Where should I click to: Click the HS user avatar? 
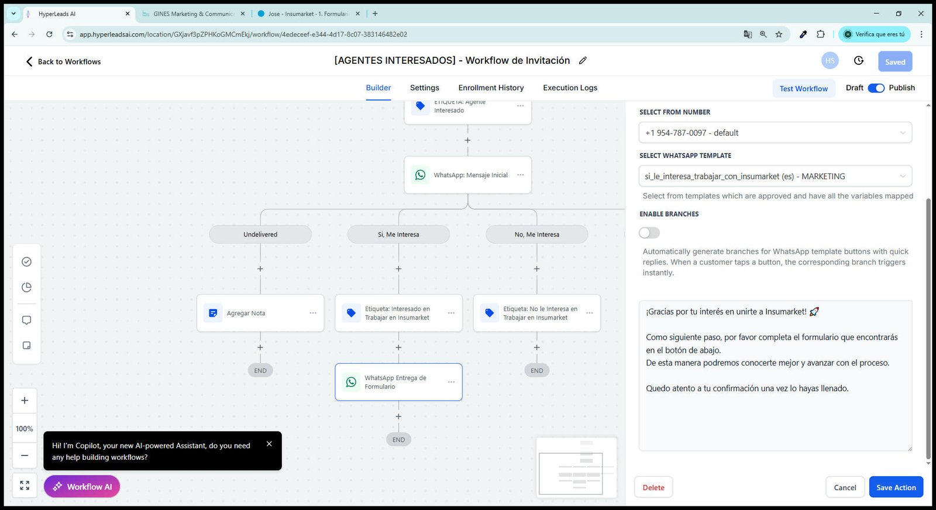(x=830, y=61)
